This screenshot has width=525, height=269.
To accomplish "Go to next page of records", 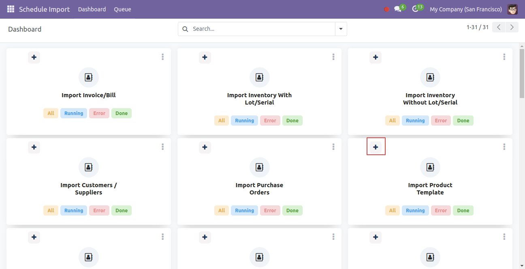I will (512, 27).
